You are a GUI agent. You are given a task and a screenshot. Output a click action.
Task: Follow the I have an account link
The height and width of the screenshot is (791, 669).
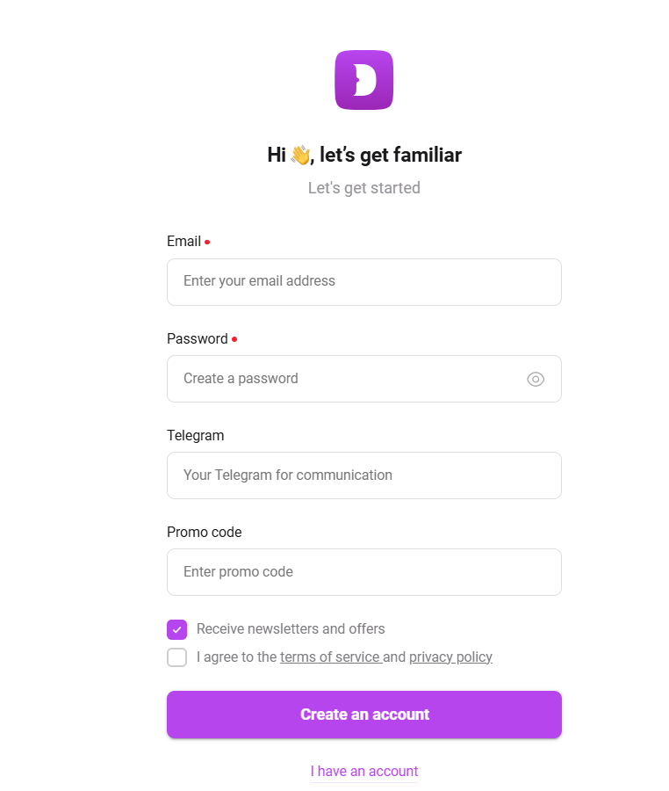click(363, 772)
